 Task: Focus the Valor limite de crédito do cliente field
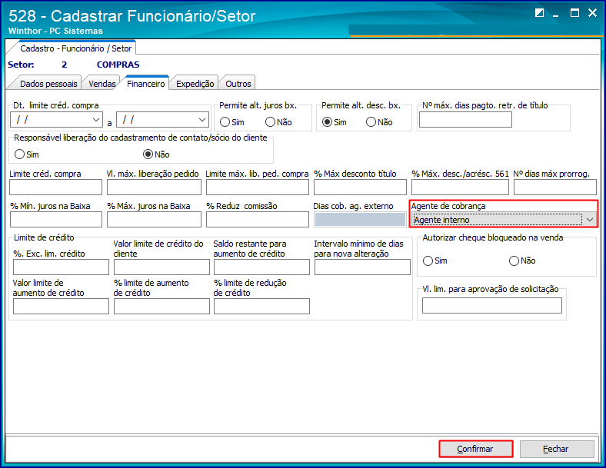pyautogui.click(x=161, y=267)
